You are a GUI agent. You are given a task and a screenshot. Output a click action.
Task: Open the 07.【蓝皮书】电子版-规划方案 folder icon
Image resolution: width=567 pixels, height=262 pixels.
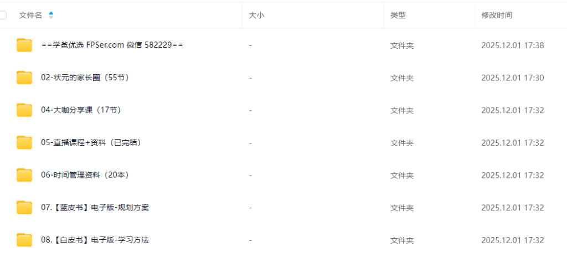click(x=24, y=208)
